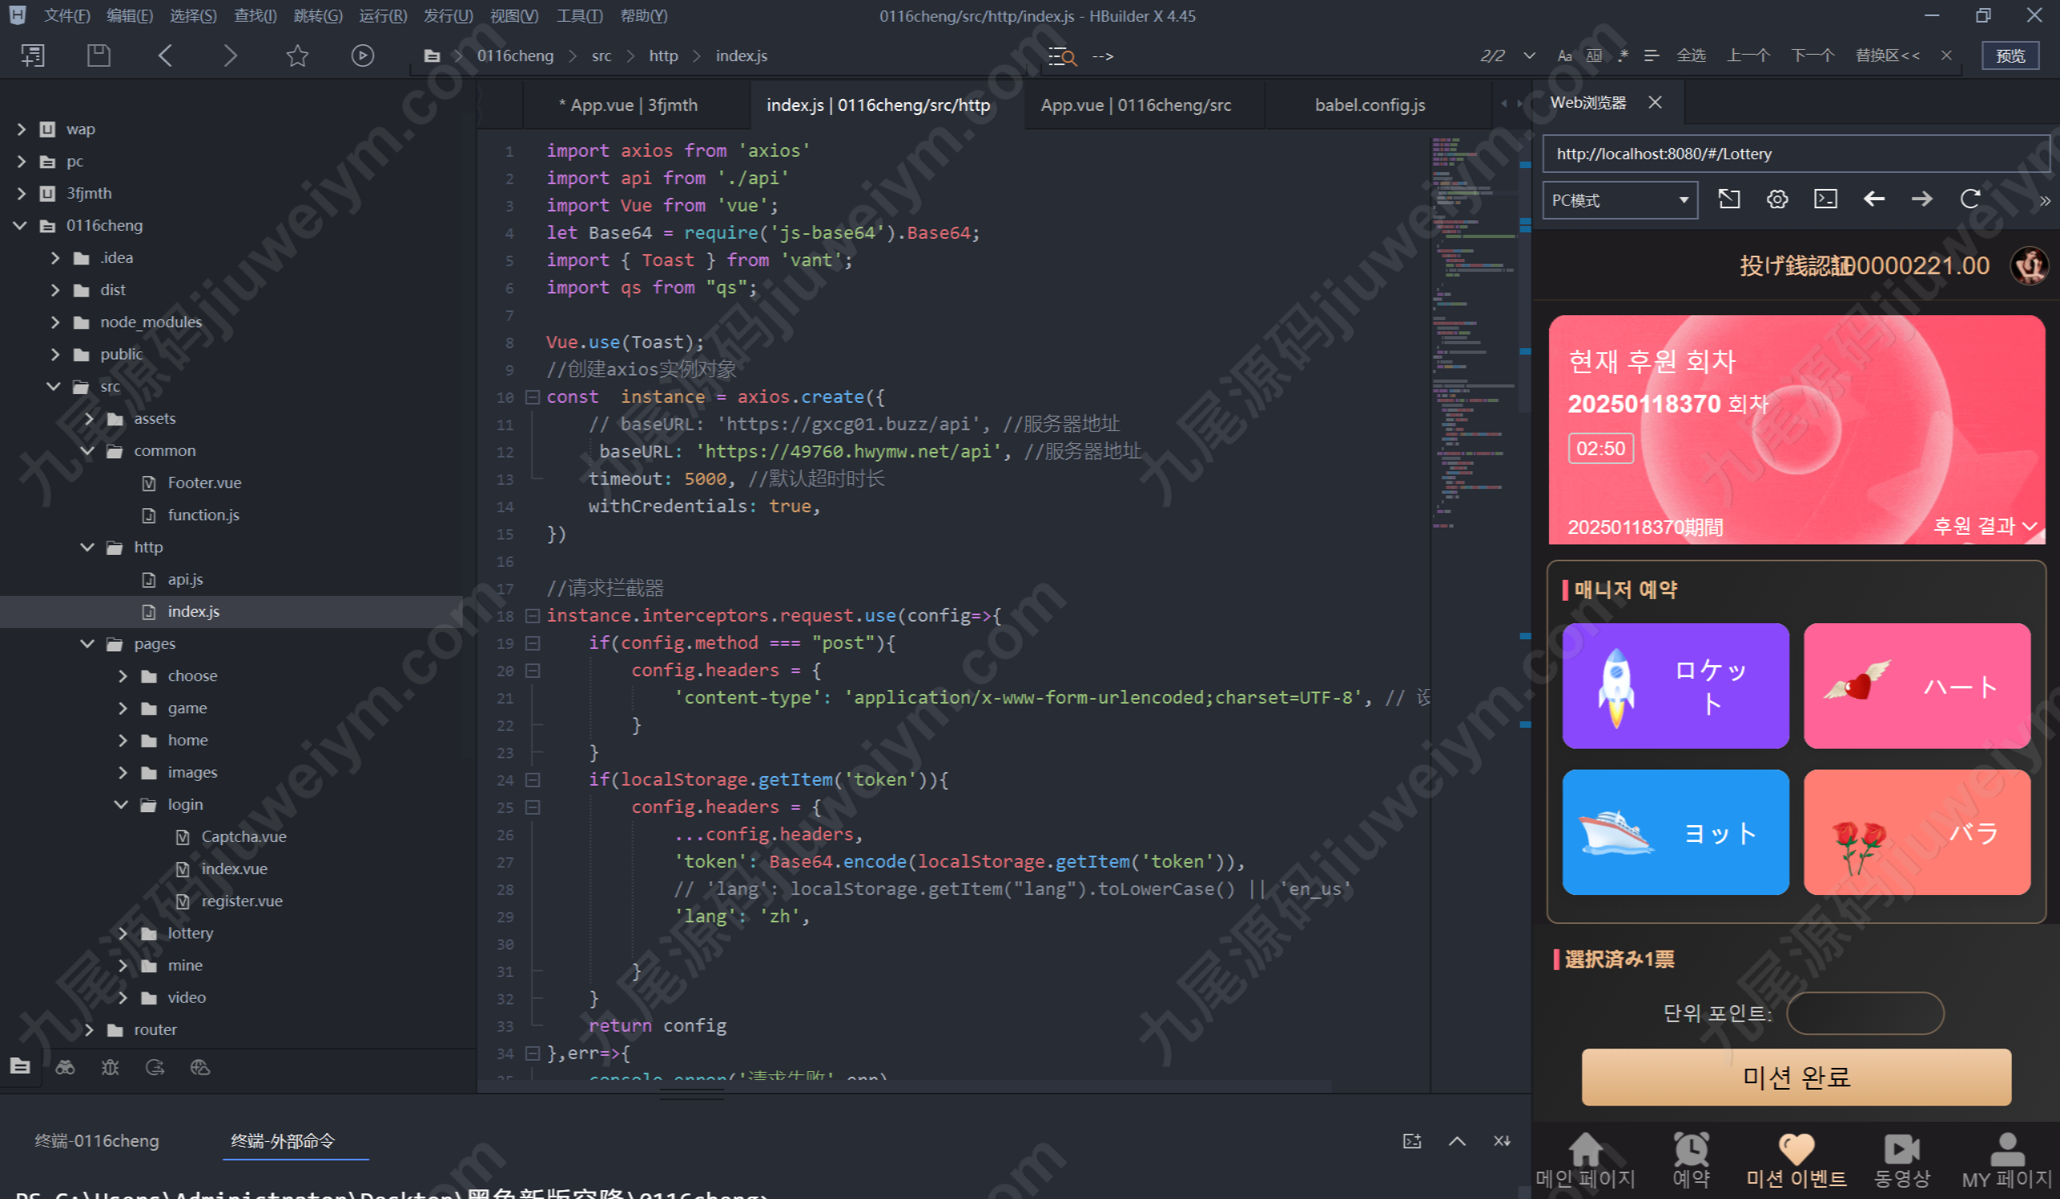The width and height of the screenshot is (2060, 1199).
Task: Open the browser devtools console icon
Action: click(1825, 199)
